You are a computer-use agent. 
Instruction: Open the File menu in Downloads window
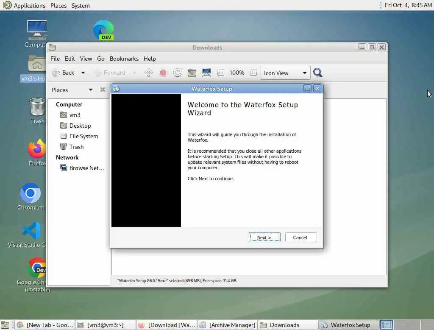pos(55,59)
